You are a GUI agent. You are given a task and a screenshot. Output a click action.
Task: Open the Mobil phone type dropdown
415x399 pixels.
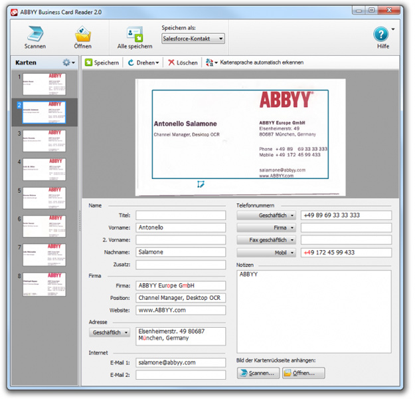(x=266, y=253)
